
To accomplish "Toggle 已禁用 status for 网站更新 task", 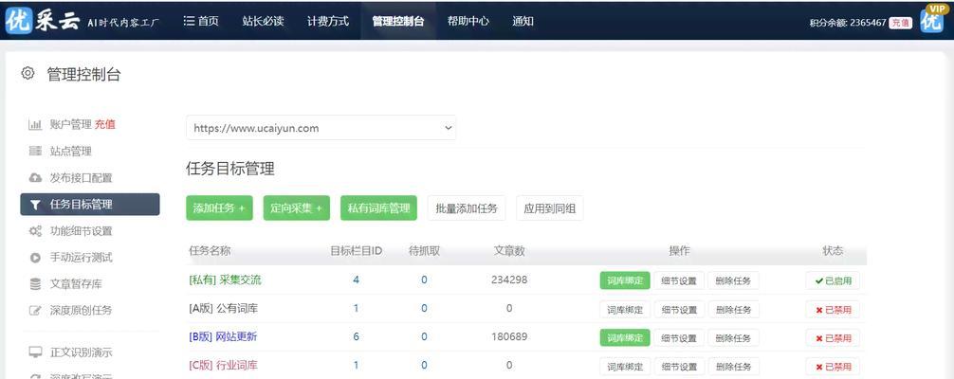I will point(833,338).
